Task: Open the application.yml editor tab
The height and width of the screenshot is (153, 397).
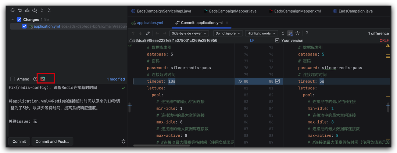Action: click(147, 23)
